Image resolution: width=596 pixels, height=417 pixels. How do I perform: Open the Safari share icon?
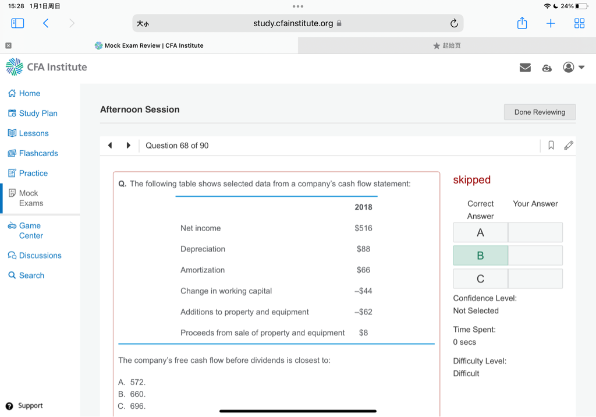(x=522, y=23)
